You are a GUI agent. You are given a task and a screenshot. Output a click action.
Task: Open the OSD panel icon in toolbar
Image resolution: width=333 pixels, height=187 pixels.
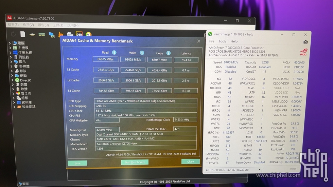(79, 34)
